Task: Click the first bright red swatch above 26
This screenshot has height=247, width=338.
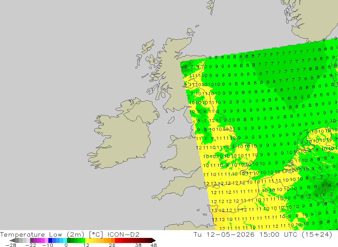Action: click(x=117, y=241)
